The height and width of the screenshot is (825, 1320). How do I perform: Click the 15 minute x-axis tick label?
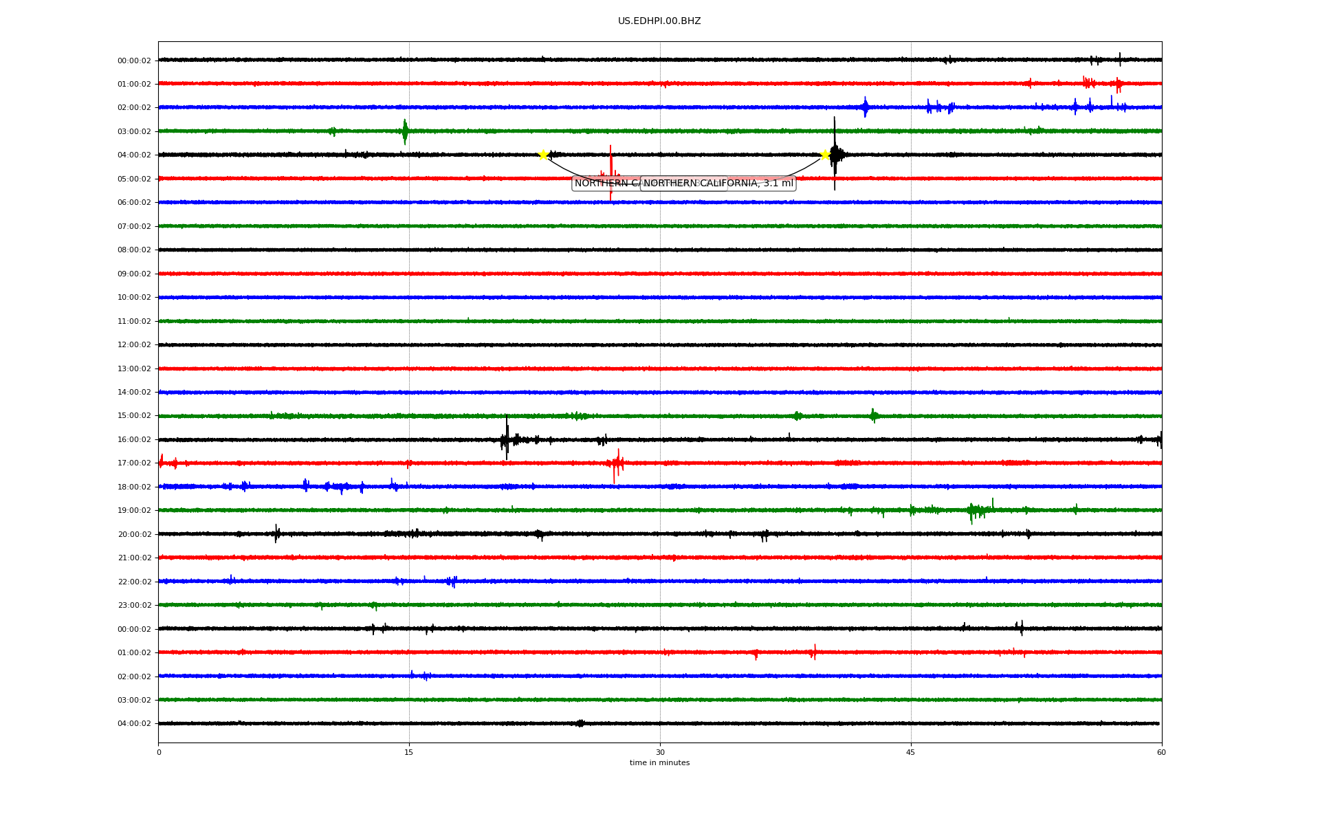click(x=409, y=752)
